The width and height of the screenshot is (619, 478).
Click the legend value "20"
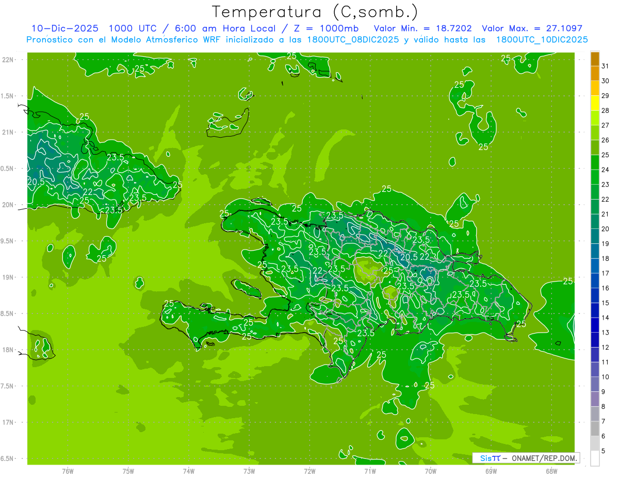(x=606, y=229)
